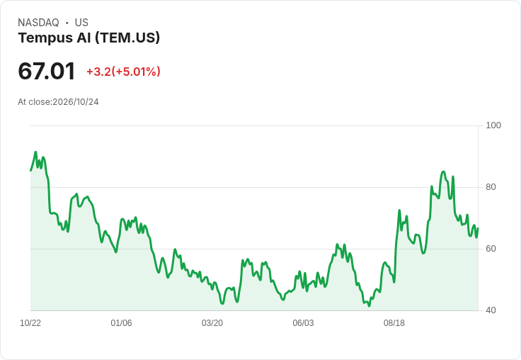Click the 40 y-axis label
This screenshot has width=521, height=360.
coord(491,310)
